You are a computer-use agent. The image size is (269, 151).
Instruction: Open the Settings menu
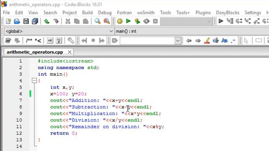tap(253, 13)
